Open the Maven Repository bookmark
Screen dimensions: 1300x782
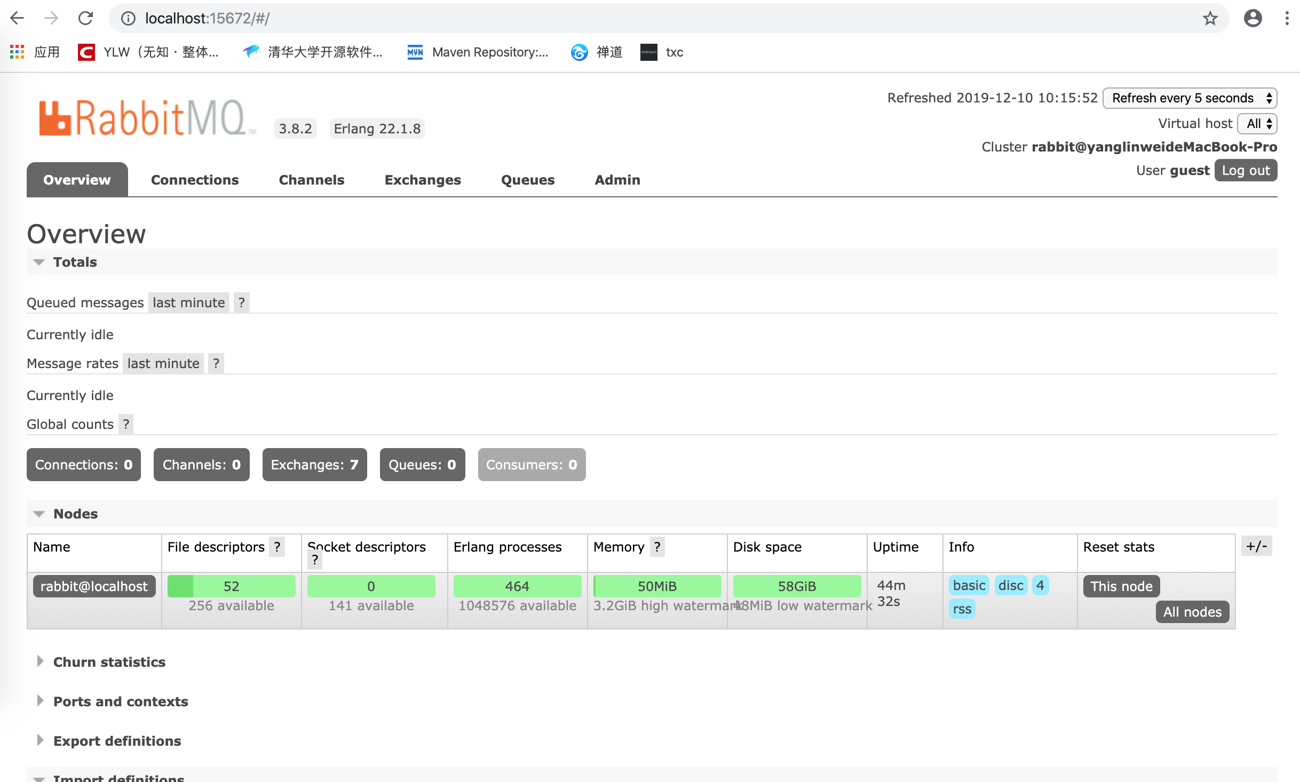(x=478, y=52)
